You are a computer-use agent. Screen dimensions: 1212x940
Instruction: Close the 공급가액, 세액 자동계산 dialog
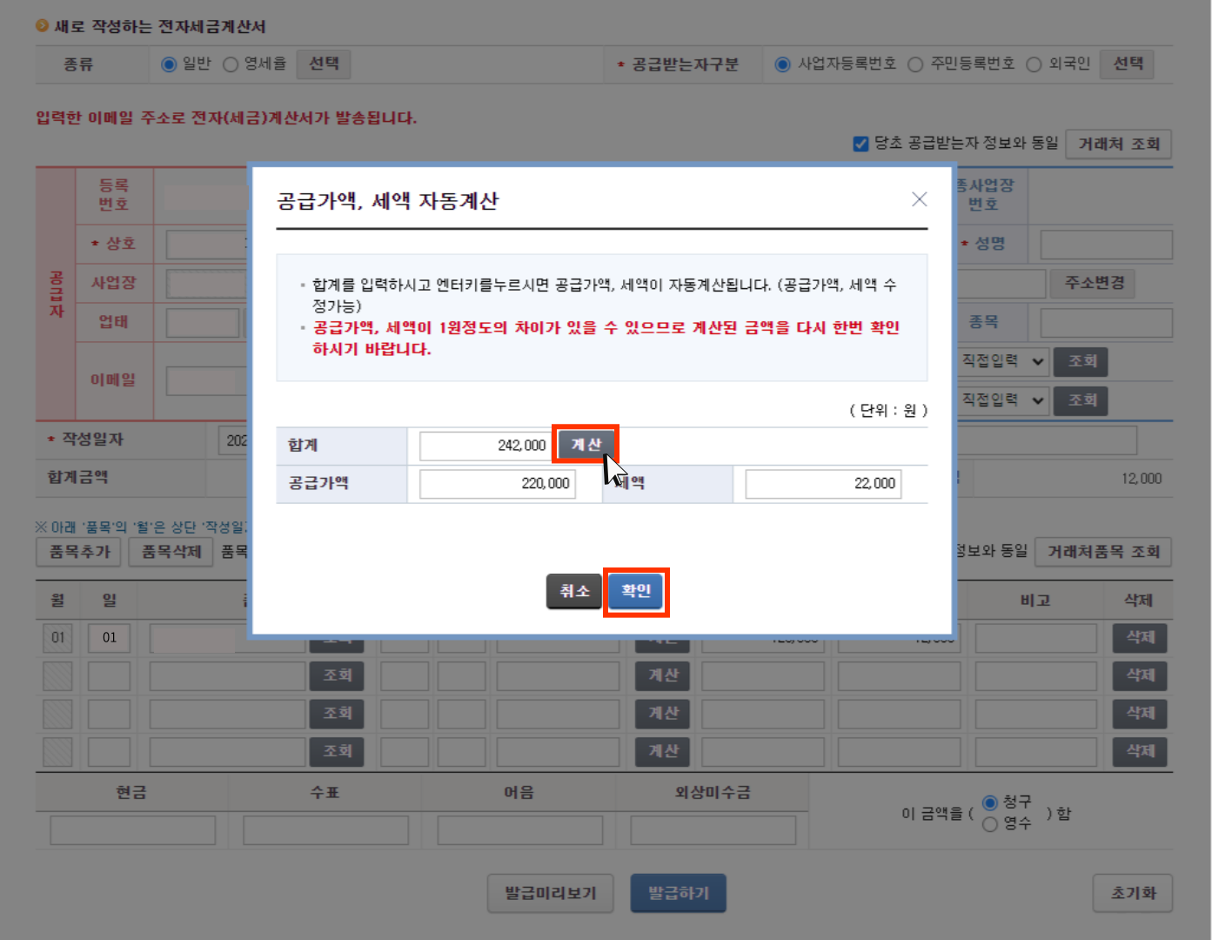(919, 199)
